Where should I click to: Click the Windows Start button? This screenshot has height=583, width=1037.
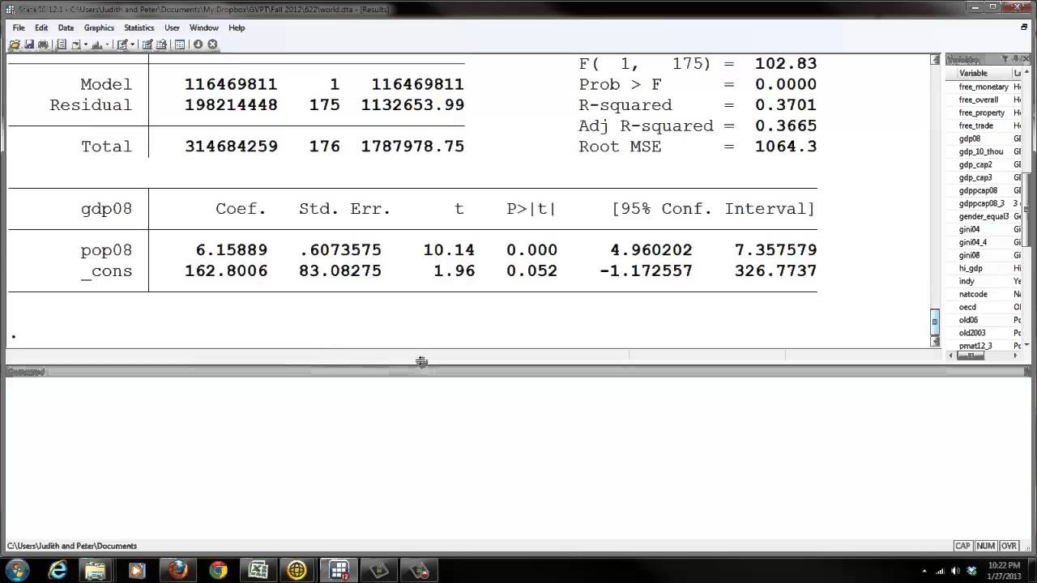18,570
